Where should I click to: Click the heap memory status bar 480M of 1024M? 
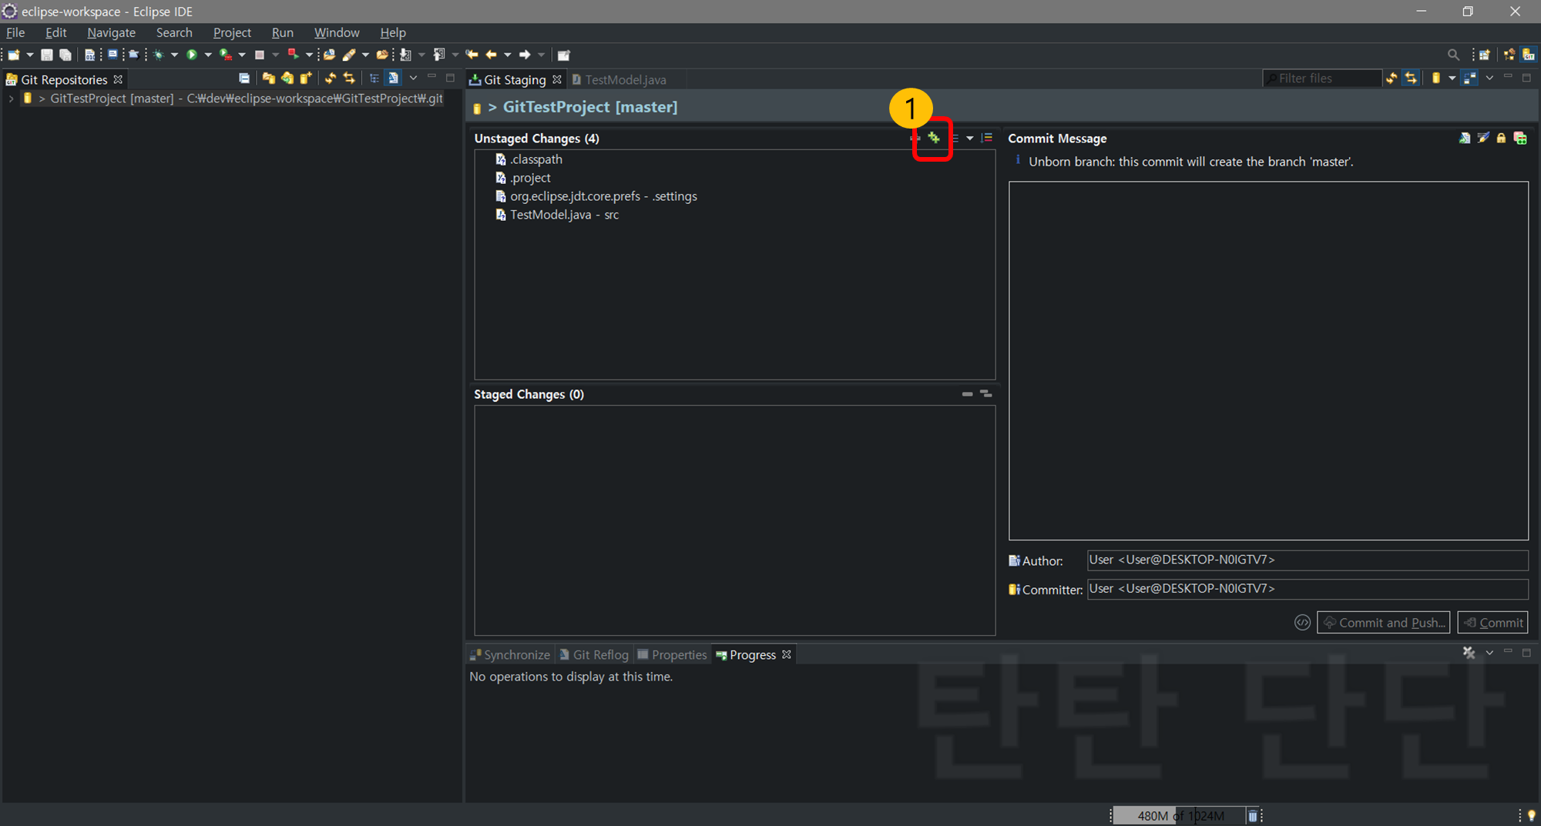click(1179, 816)
